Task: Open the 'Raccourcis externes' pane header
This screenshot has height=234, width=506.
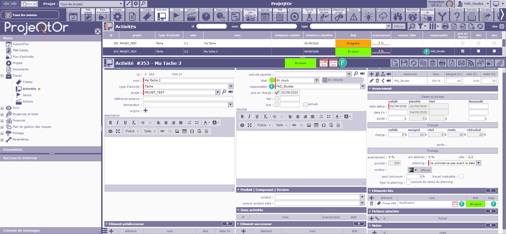Action: (x=51, y=158)
